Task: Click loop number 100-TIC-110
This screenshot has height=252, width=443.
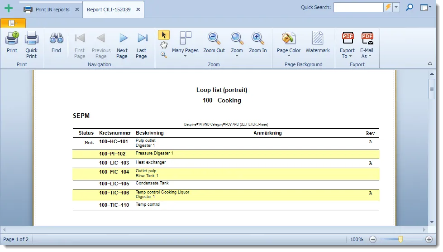Action: click(114, 205)
